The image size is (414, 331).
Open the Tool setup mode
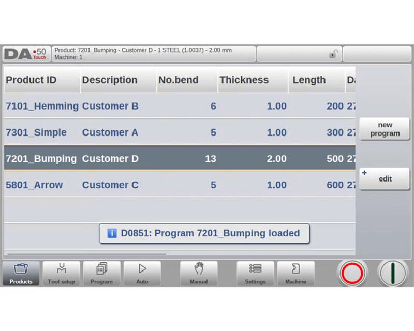click(61, 274)
